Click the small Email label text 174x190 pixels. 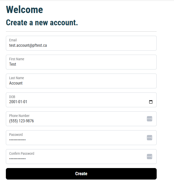pos(13,40)
